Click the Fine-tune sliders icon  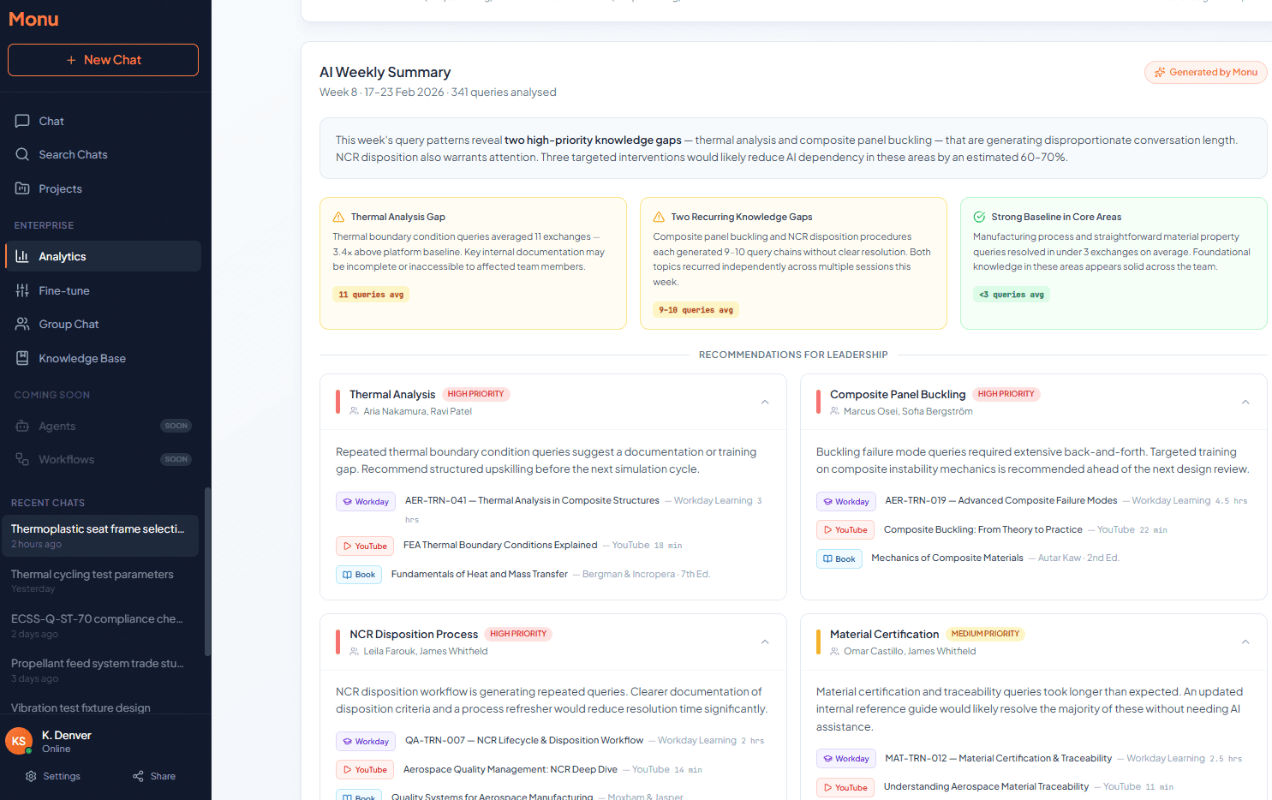click(x=22, y=290)
